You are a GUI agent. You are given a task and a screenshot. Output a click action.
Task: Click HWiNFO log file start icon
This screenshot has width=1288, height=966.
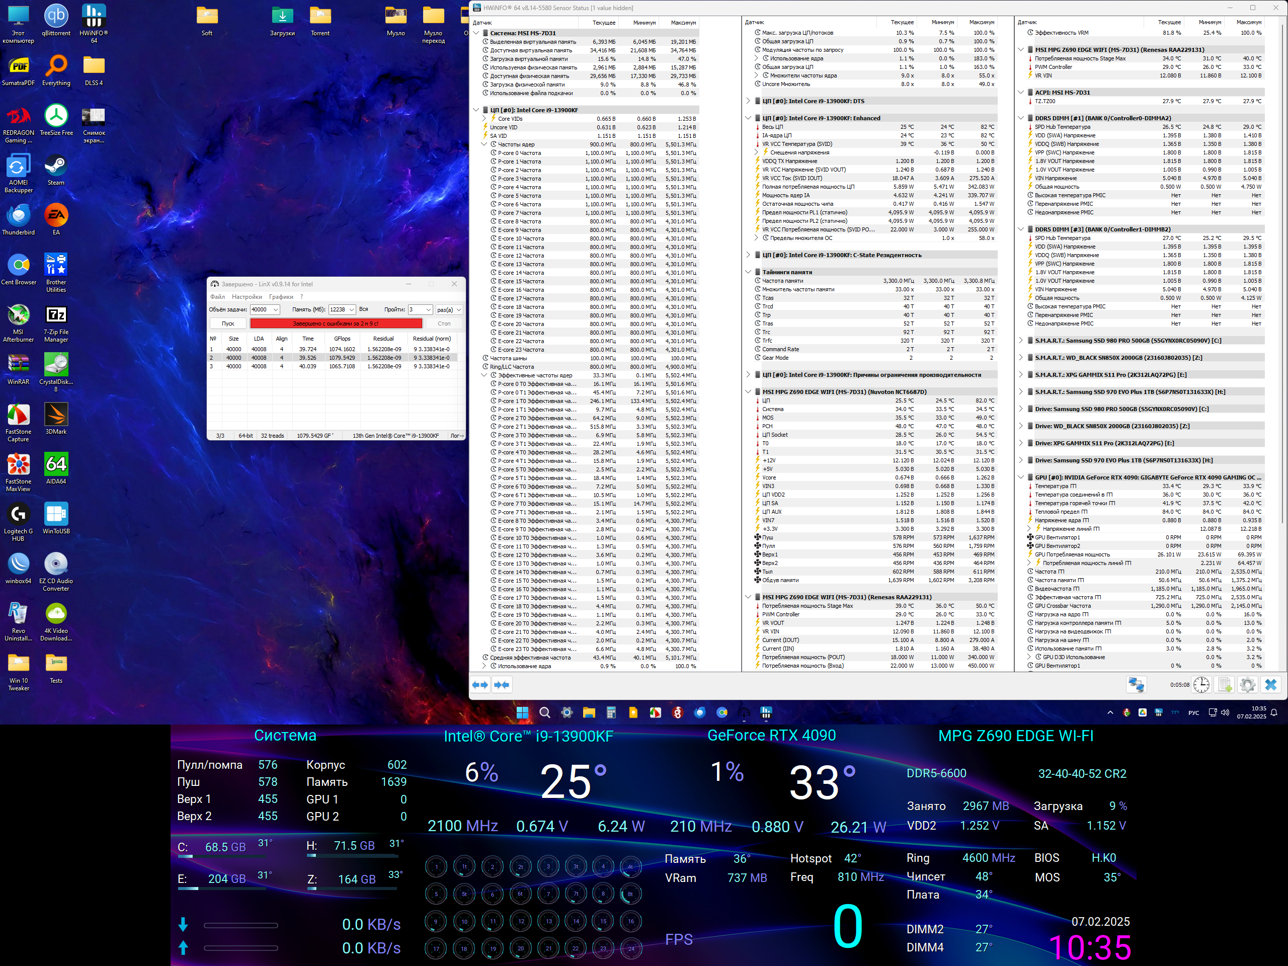pyautogui.click(x=1225, y=685)
